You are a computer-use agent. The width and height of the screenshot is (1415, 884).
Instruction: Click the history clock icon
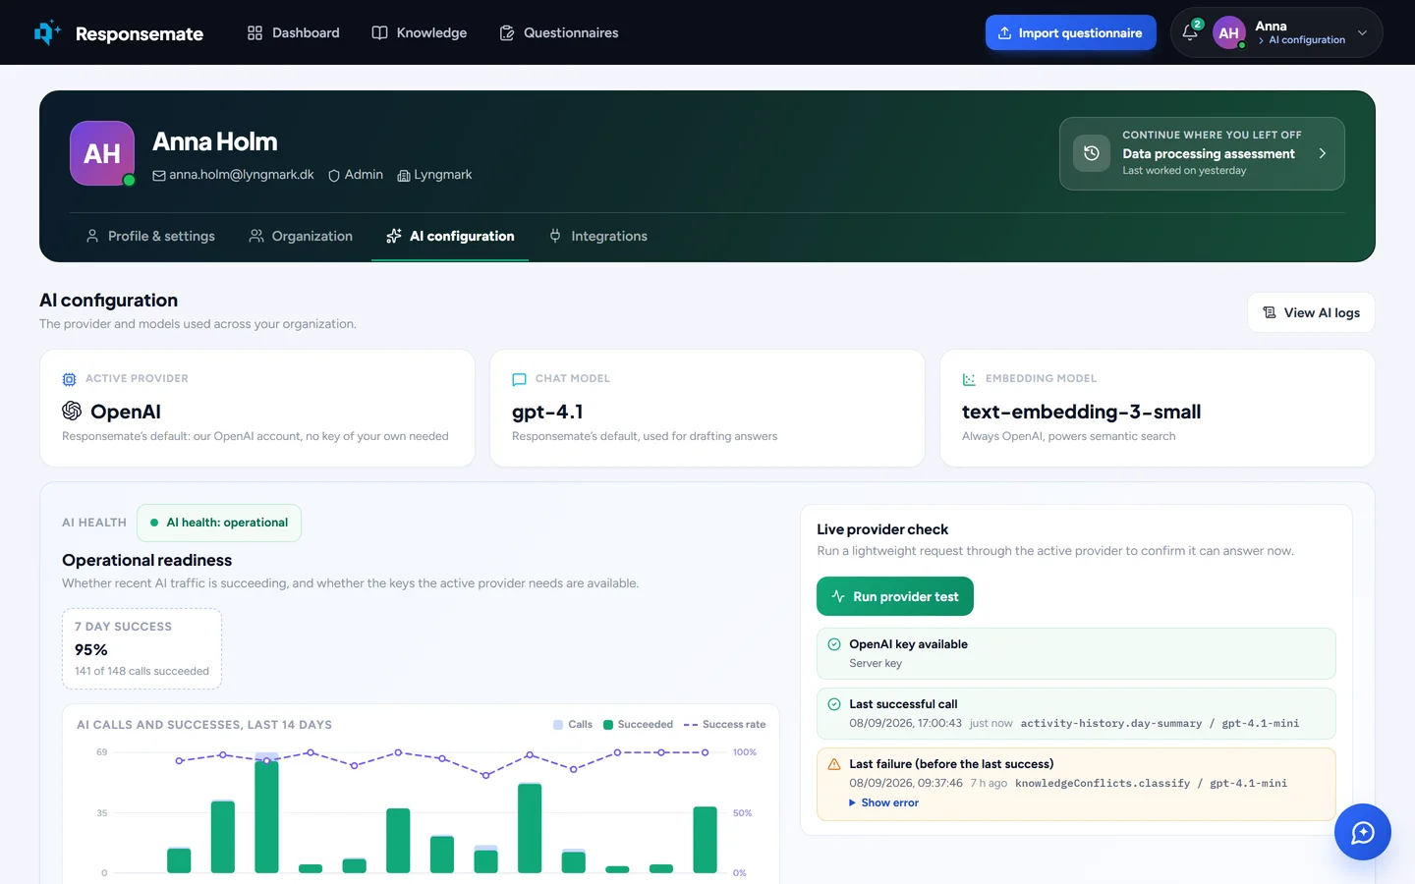(1091, 153)
